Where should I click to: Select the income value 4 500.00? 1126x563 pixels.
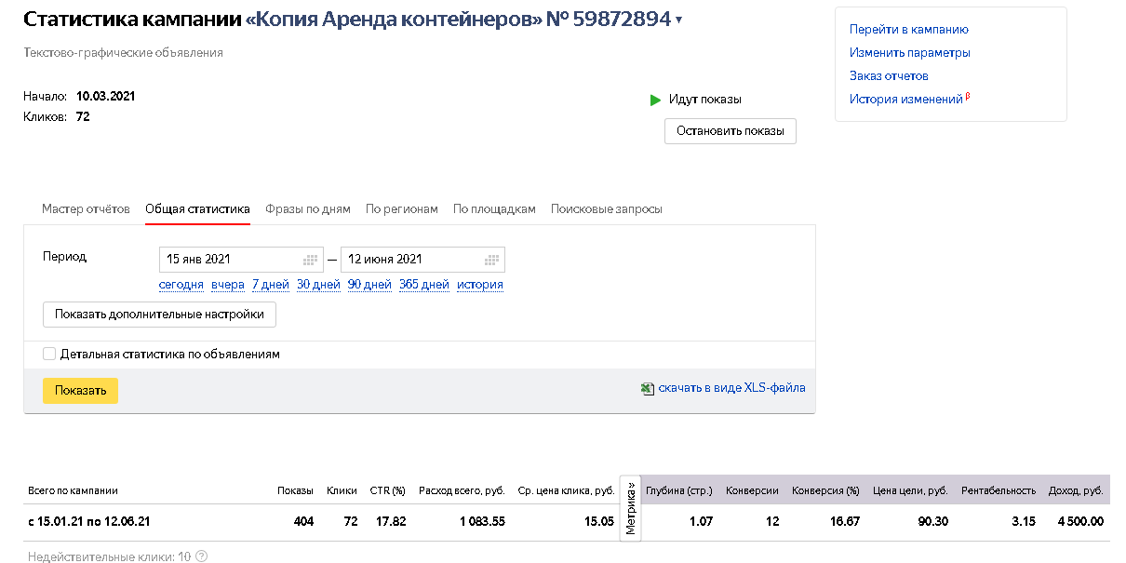[x=1079, y=522]
